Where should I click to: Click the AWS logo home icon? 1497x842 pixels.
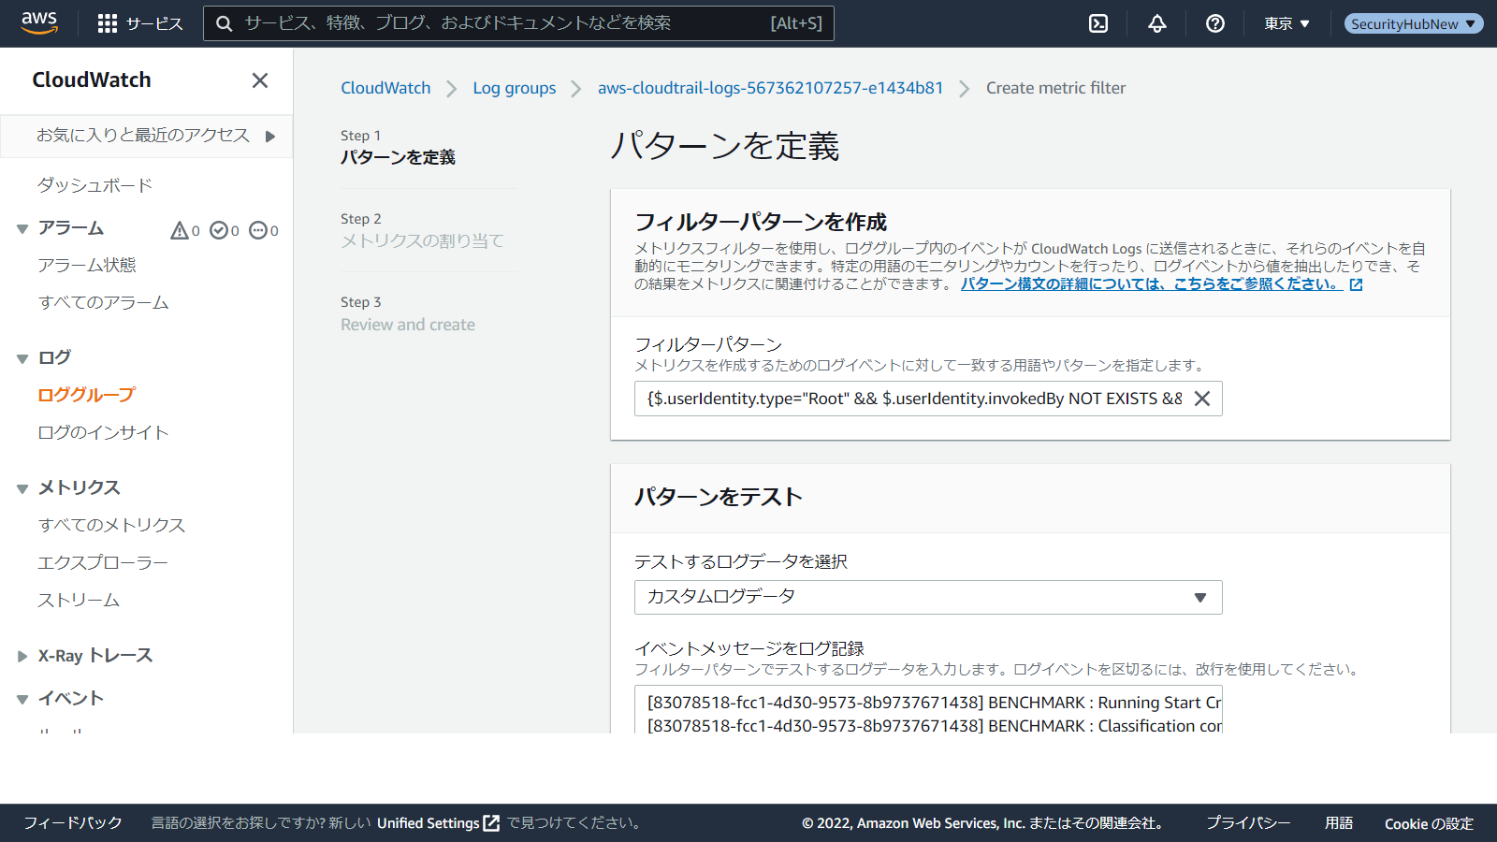[x=39, y=23]
